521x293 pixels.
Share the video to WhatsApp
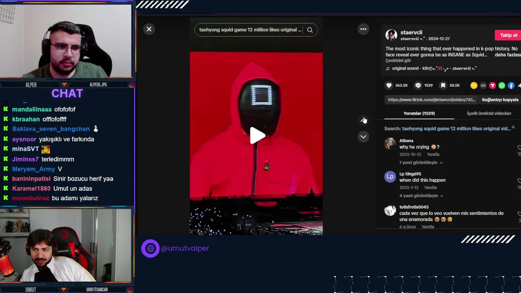pos(502,85)
